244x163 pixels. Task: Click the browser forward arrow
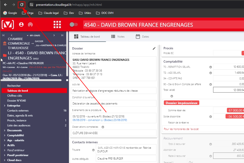click(14, 5)
